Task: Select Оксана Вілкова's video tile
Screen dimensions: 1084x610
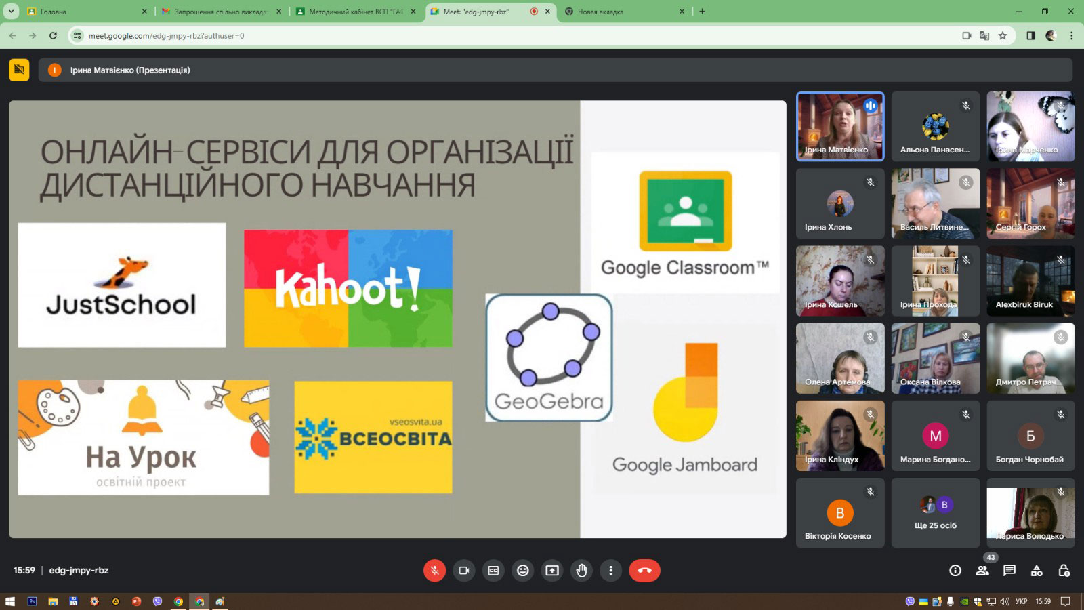Action: click(936, 359)
